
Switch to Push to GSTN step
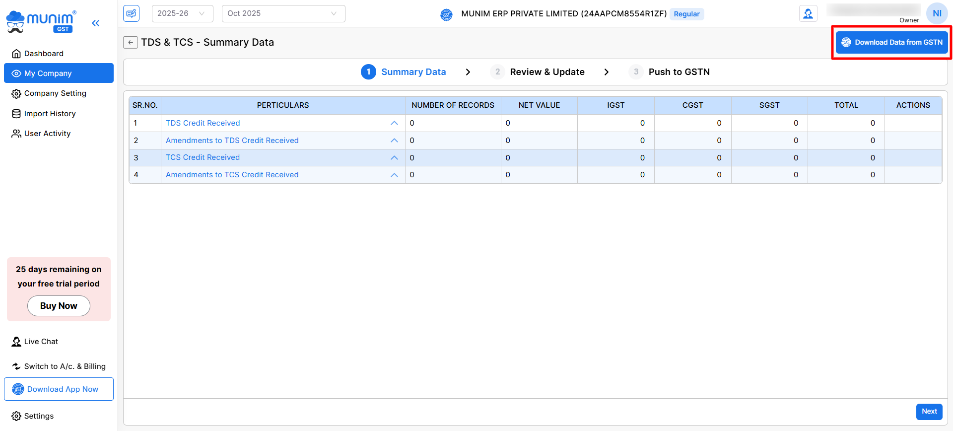pos(679,72)
